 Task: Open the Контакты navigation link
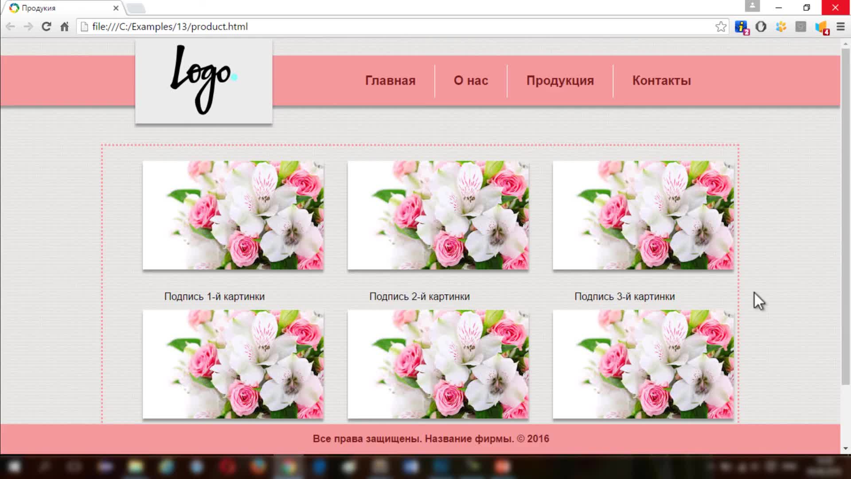tap(661, 81)
